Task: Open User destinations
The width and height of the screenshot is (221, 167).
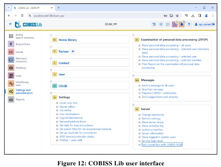Action: (x=70, y=114)
